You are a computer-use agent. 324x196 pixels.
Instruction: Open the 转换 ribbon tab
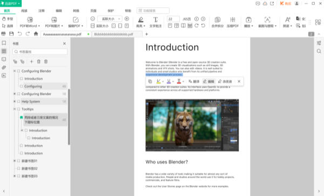[x=76, y=11]
